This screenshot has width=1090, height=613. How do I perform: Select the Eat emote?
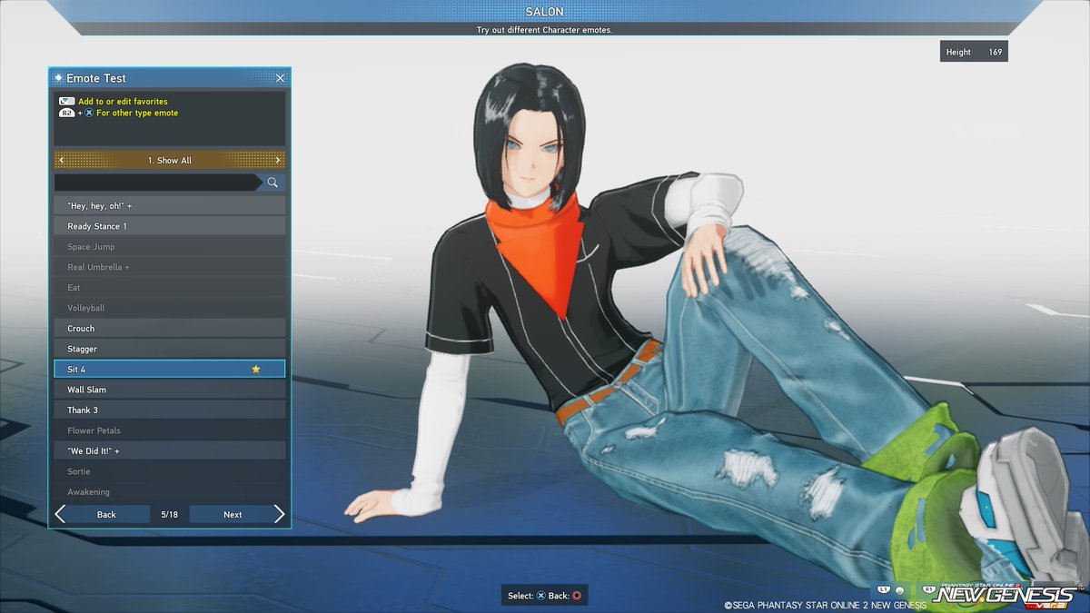coord(170,288)
